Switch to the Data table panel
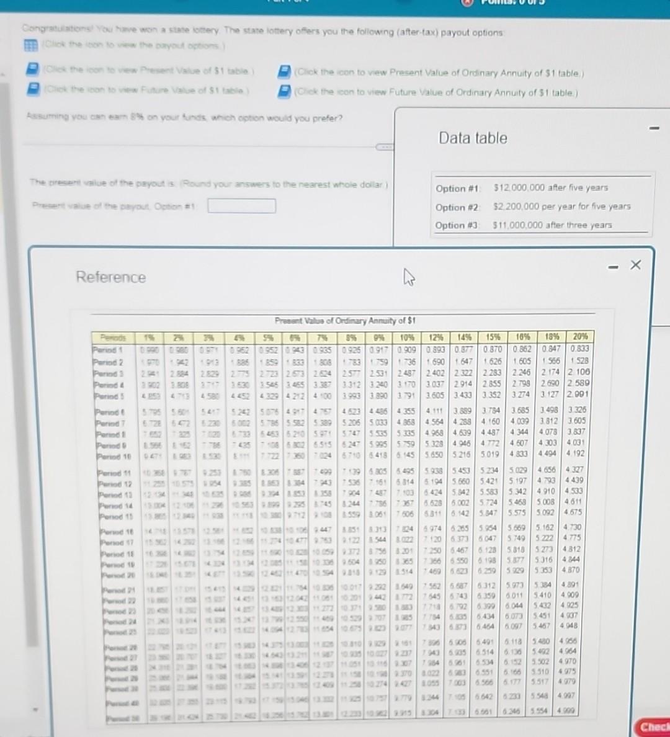Screen dimensions: 670x737 point(473,138)
